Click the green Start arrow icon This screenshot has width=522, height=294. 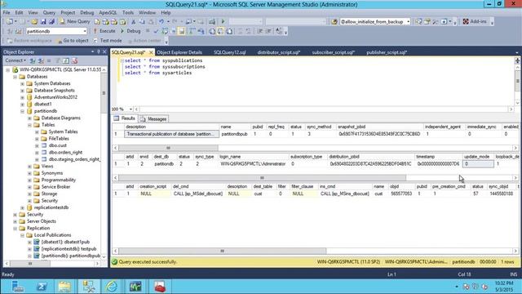click(223, 21)
